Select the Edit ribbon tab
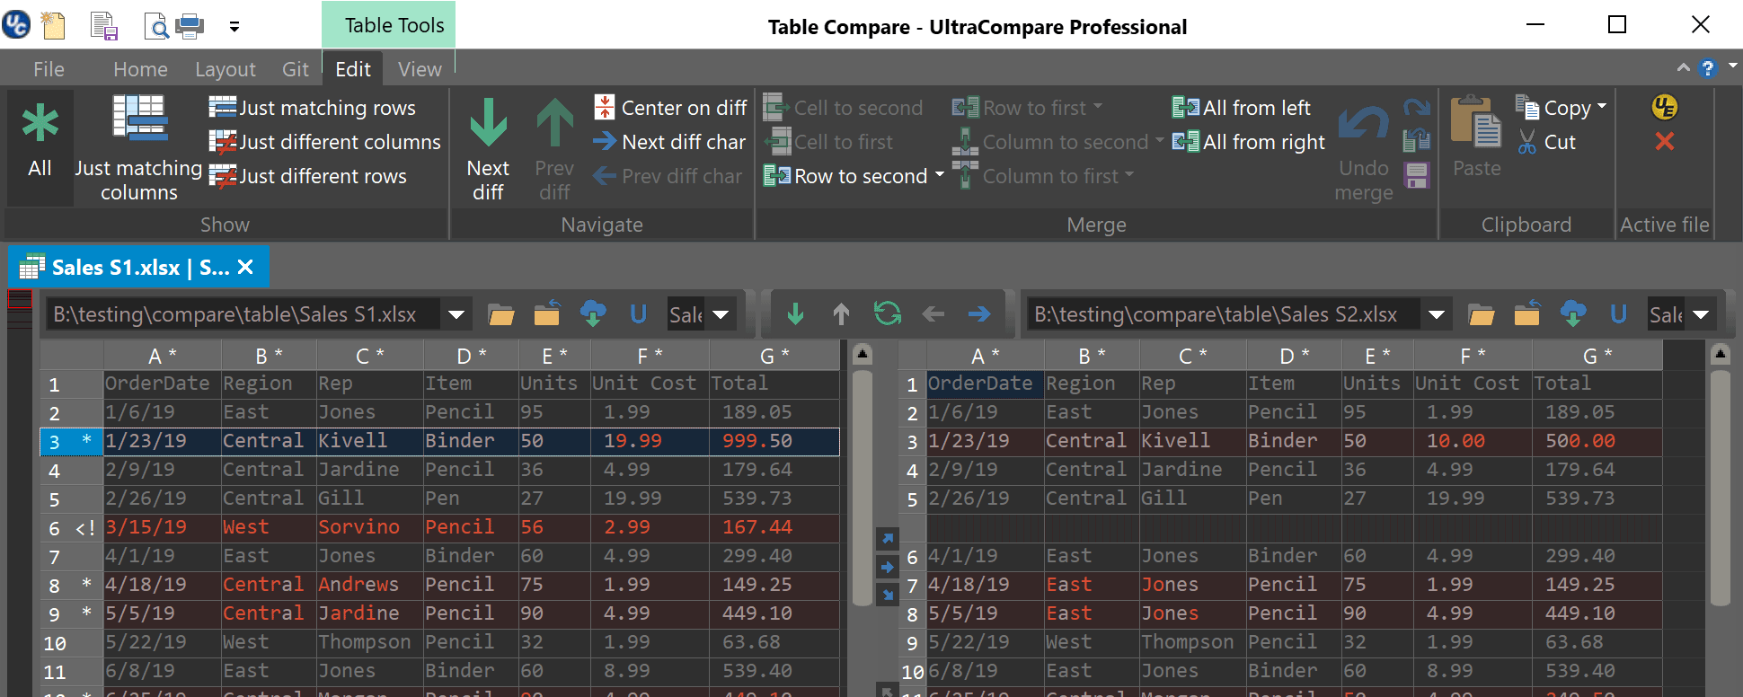 pyautogui.click(x=353, y=69)
